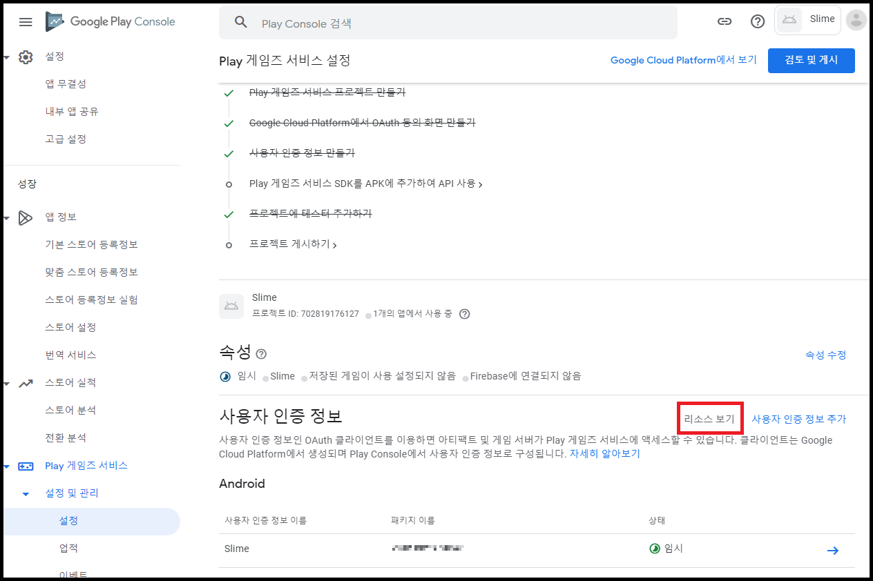The width and height of the screenshot is (873, 581).
Task: Collapse the 스토어 실적 section arrow
Action: click(6, 383)
